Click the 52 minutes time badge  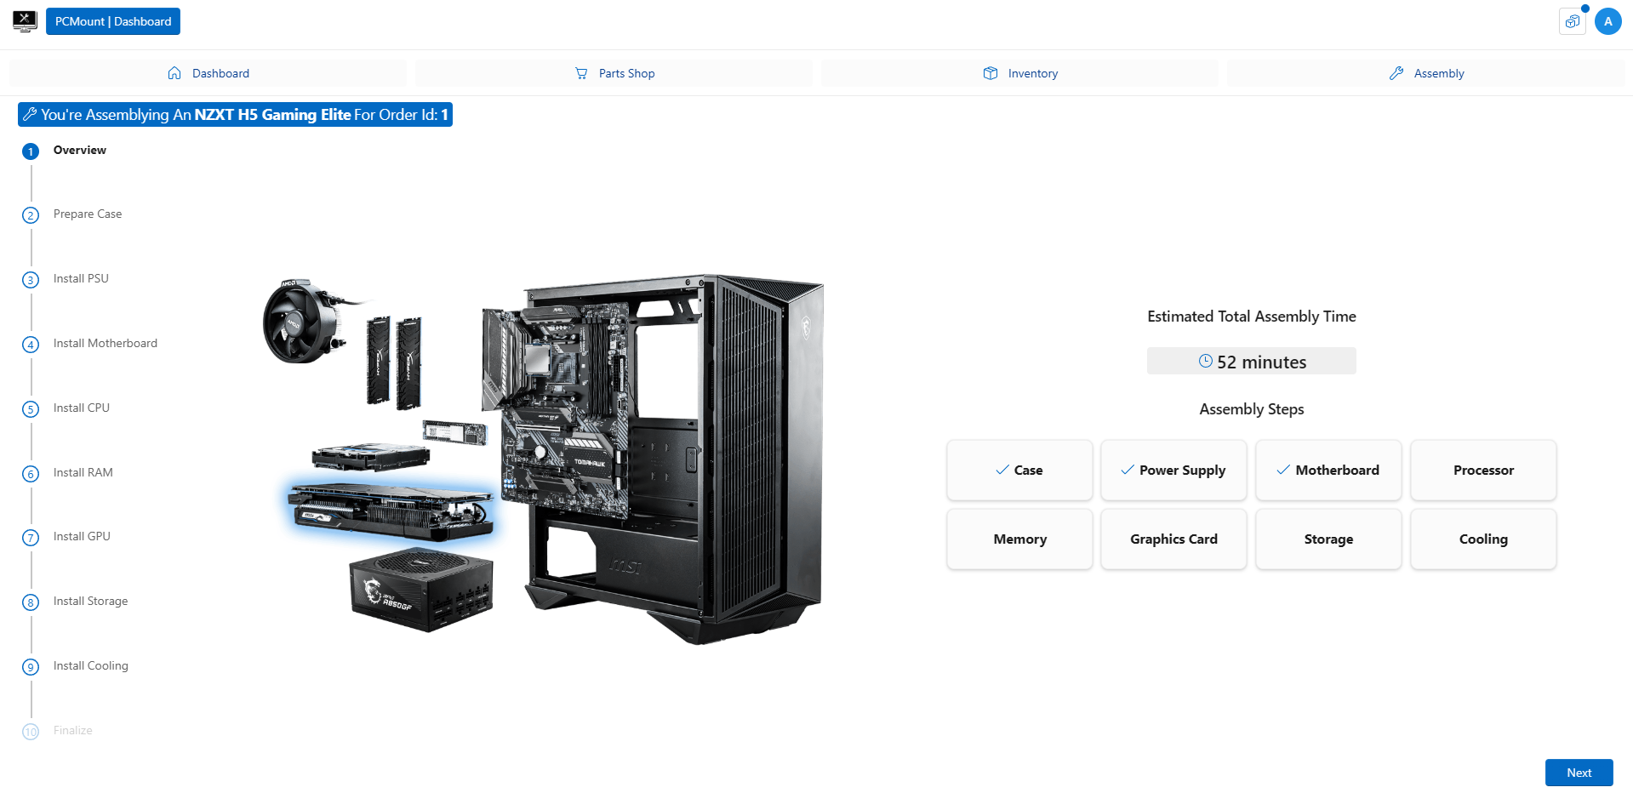click(1252, 361)
